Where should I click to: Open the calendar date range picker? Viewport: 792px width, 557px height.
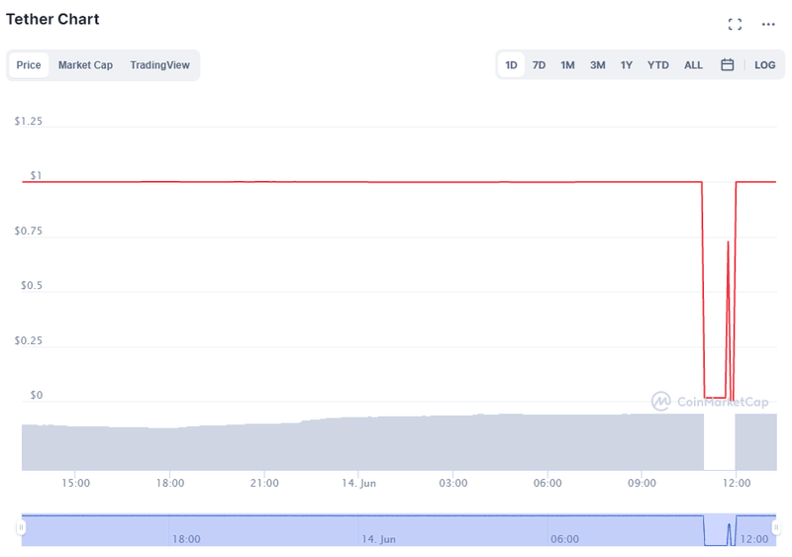728,65
